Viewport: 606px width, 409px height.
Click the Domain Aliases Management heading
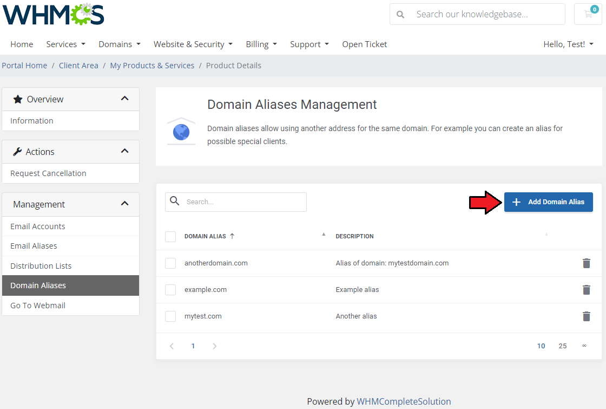coord(292,105)
